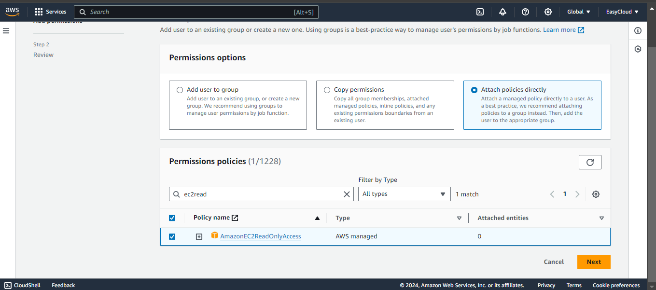
Task: Click the orange policy icon for AmazonEC2ReadOnlyAccess
Action: [x=215, y=235]
